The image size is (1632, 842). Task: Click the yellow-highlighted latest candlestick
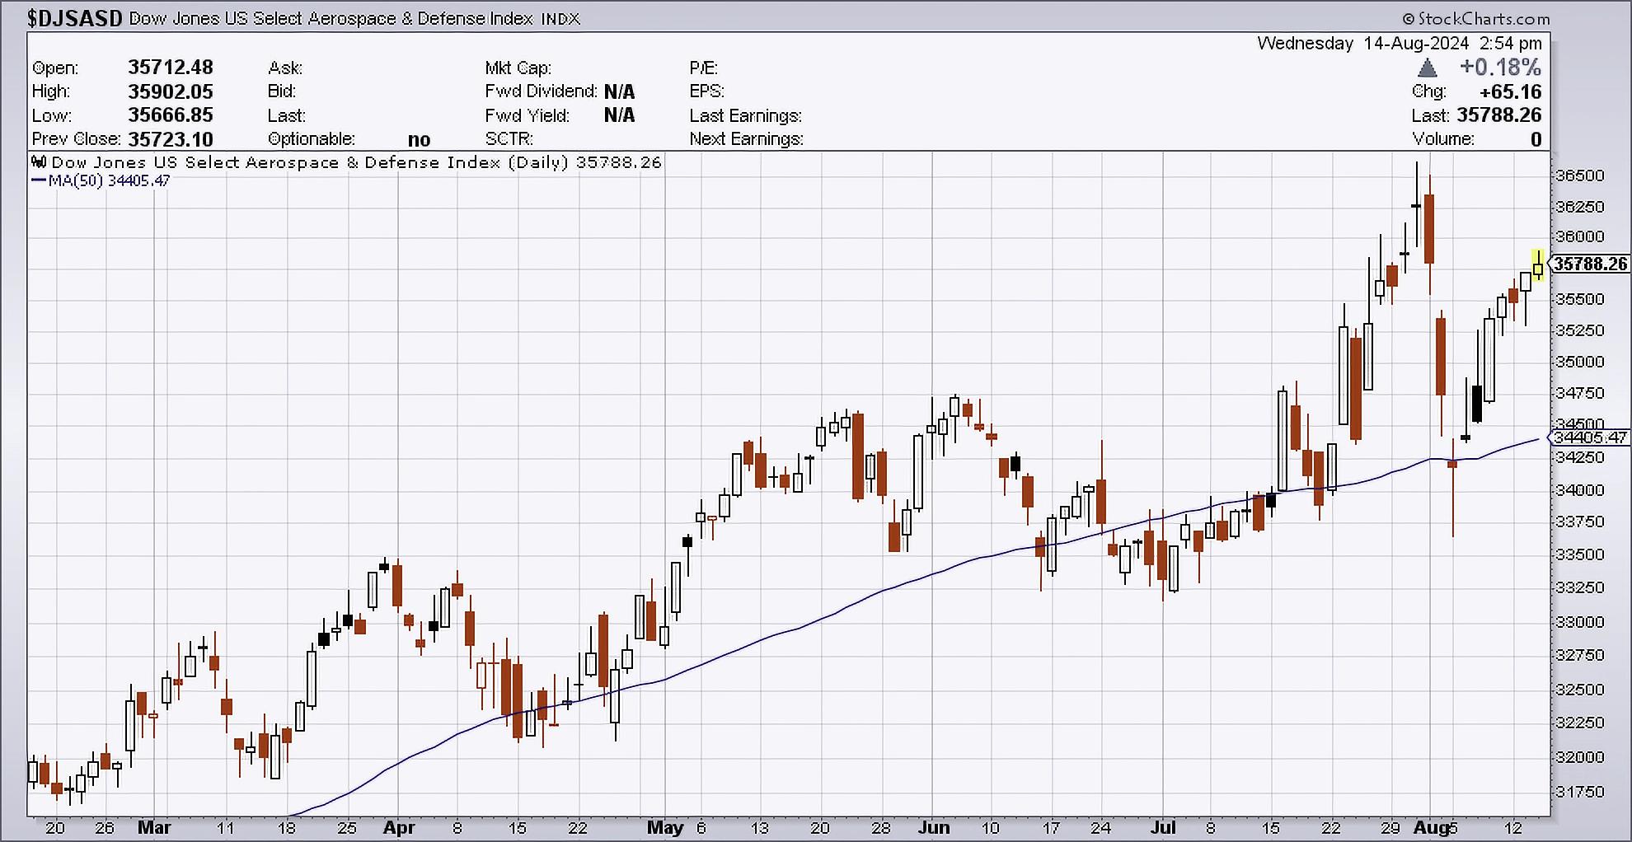(1538, 266)
